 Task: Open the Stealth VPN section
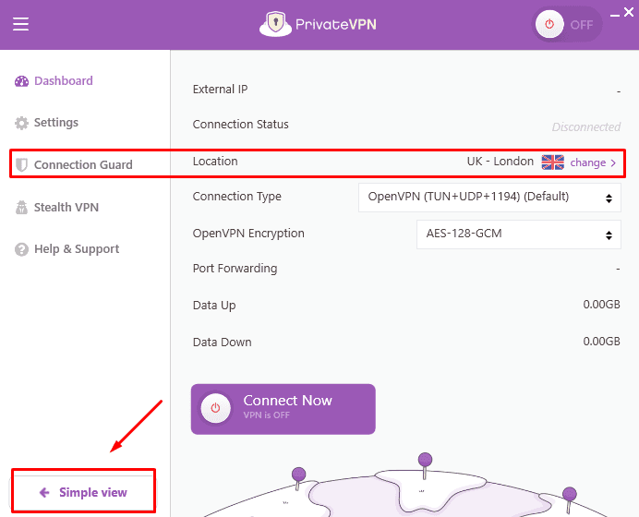pos(66,208)
